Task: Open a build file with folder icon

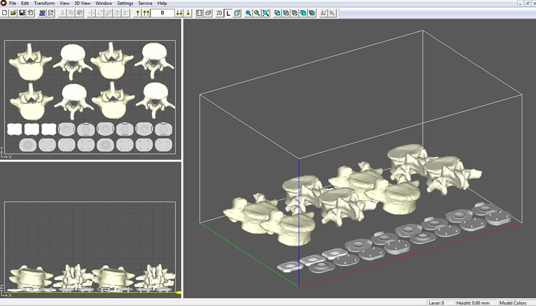Action: pyautogui.click(x=13, y=13)
